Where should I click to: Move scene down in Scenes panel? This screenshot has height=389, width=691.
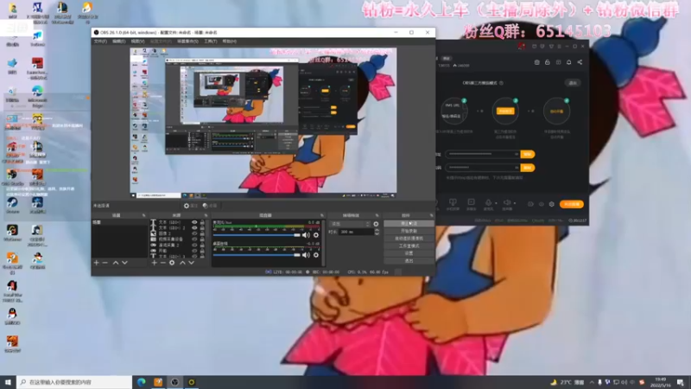click(124, 263)
